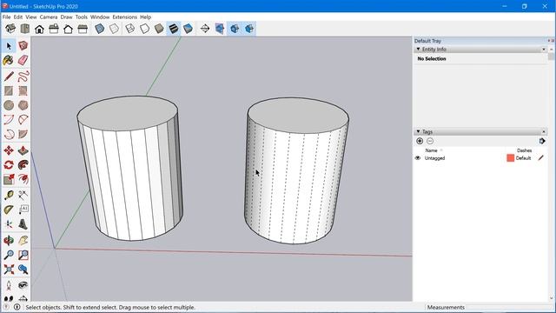Select the Zoom magnifier tool
The width and height of the screenshot is (556, 313).
point(9,255)
